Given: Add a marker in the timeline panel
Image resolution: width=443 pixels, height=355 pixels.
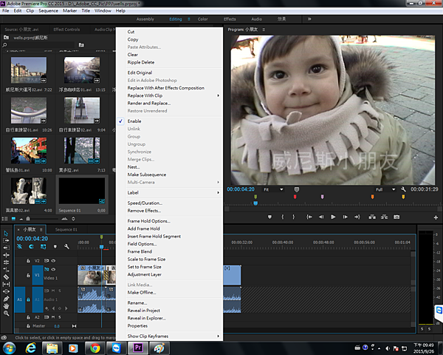Looking at the screenshot, I should pos(55,246).
